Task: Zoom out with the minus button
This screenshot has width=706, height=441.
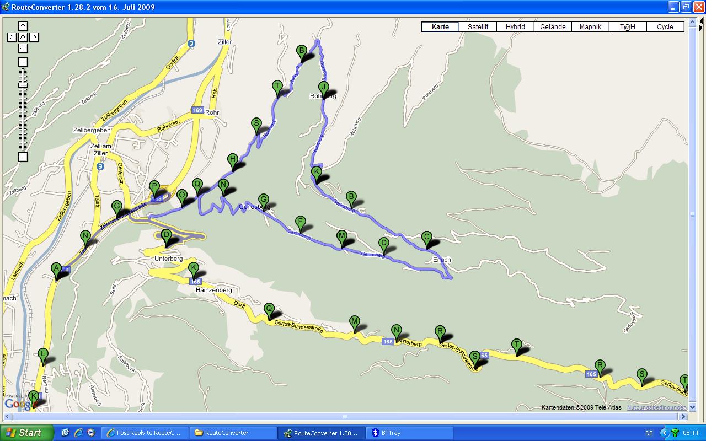Action: (23, 157)
